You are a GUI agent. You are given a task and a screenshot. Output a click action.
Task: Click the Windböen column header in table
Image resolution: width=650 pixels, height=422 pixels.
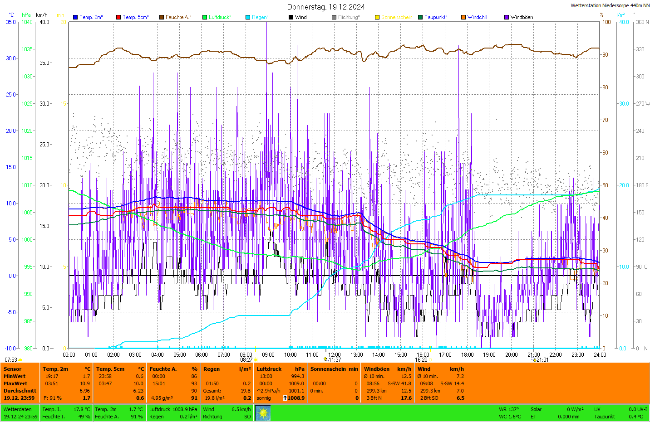(x=377, y=369)
